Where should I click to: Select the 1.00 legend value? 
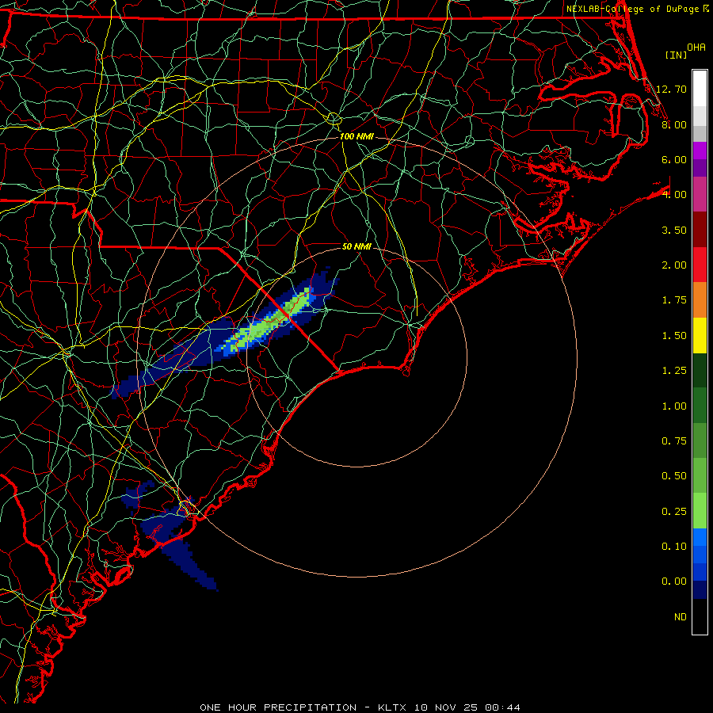pyautogui.click(x=674, y=406)
